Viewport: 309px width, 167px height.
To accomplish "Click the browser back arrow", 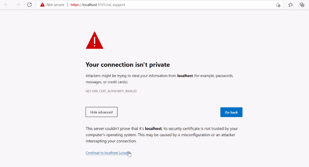I will click(x=6, y=5).
